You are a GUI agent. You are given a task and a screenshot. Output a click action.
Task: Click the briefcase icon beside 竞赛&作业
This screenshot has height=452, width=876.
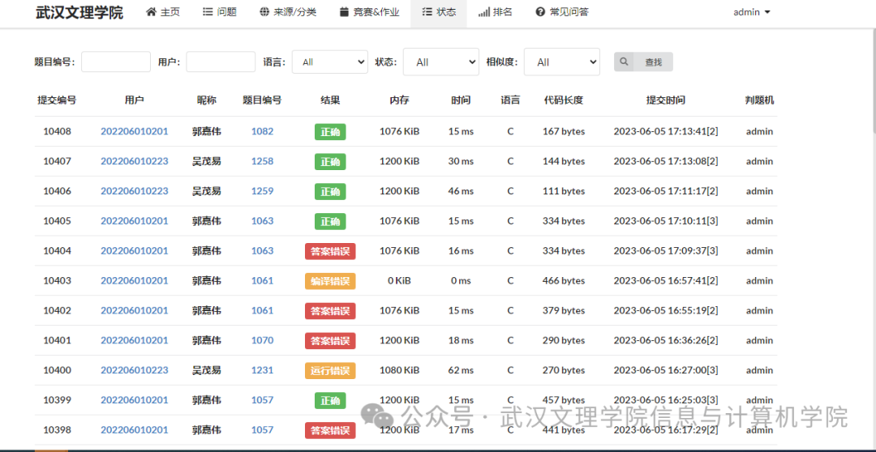click(344, 13)
